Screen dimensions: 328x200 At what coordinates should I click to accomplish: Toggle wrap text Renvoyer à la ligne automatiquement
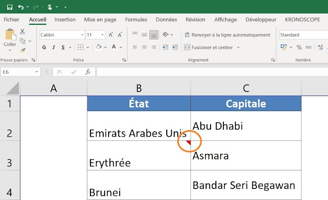pyautogui.click(x=227, y=35)
